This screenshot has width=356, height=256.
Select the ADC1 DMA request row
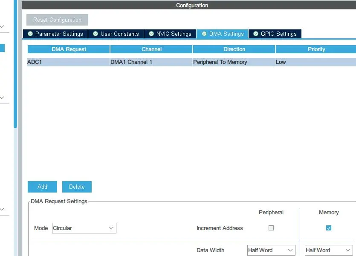[68, 62]
